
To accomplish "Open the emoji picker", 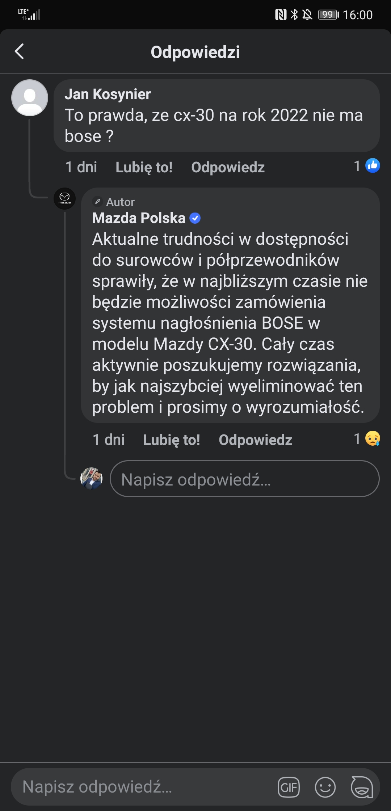I will pos(325,787).
